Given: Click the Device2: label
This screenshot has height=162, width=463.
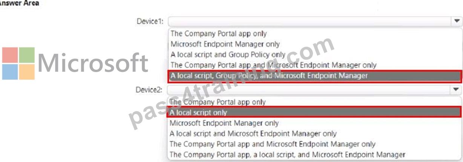Looking at the screenshot, I should (x=149, y=90).
